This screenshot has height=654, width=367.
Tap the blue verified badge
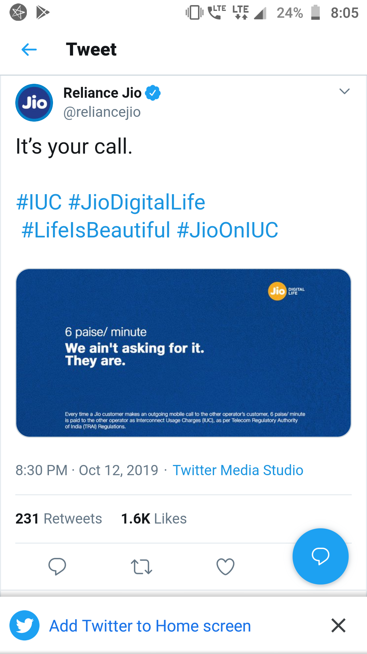[x=153, y=93]
